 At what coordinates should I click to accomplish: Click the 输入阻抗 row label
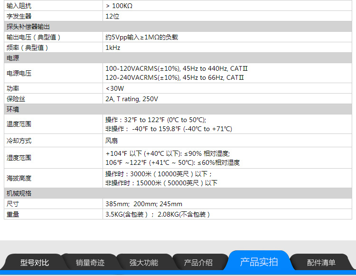(x=19, y=6)
